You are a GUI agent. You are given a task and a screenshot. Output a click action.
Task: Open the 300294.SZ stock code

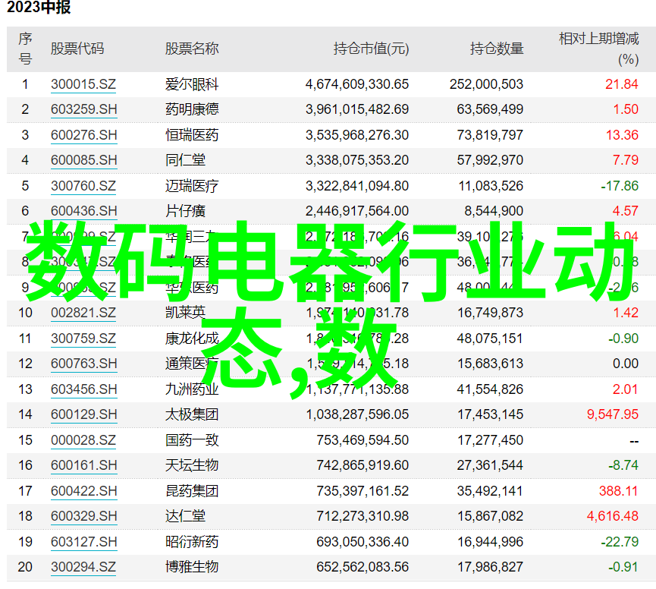coord(83,567)
